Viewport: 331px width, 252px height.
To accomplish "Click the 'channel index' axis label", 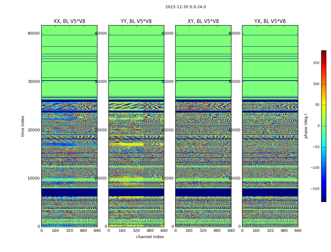I will click(x=150, y=237).
